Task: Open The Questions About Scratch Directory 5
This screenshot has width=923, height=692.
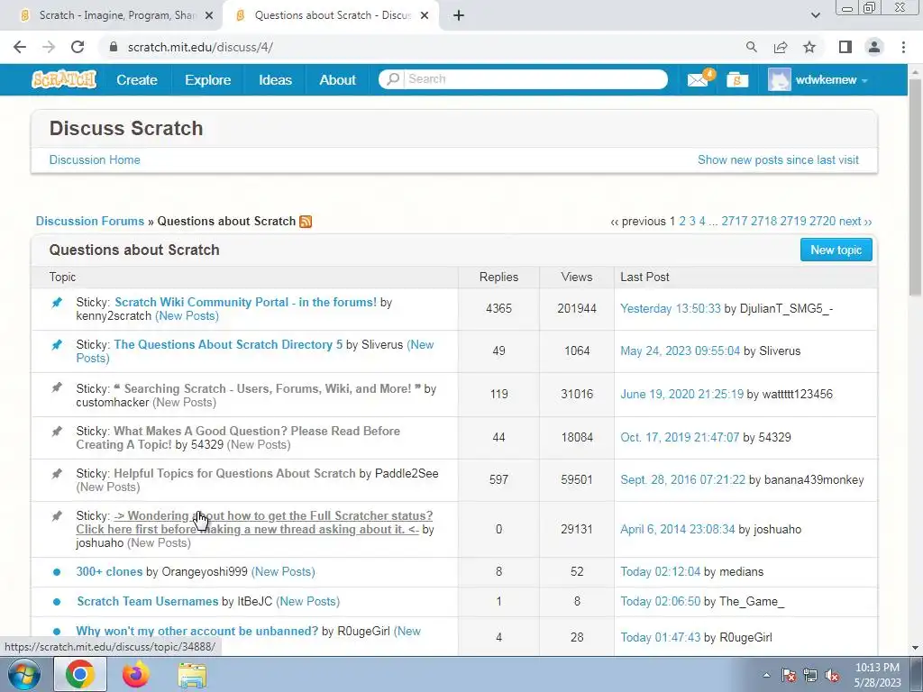Action: [228, 345]
